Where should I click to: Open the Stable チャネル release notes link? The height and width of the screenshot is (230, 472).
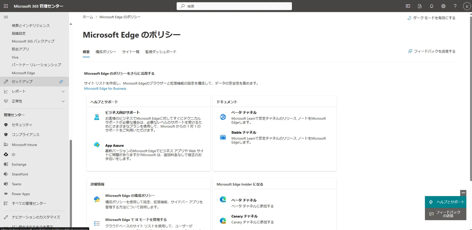point(243,133)
